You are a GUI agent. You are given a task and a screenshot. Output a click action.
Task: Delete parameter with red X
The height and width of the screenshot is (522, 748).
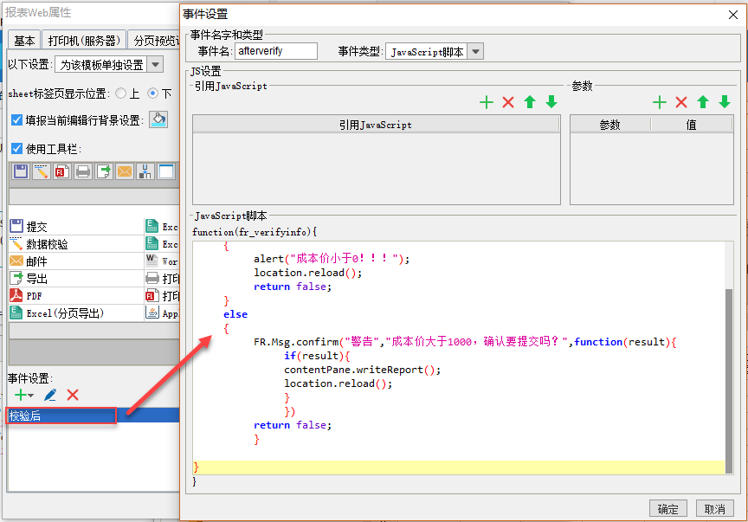[681, 102]
